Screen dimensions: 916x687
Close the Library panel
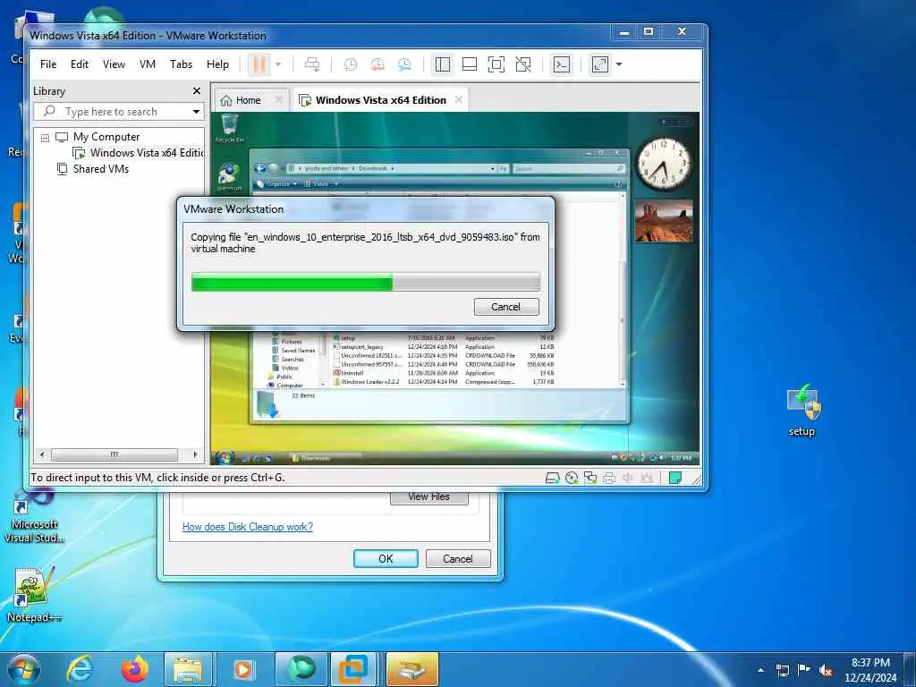point(197,91)
